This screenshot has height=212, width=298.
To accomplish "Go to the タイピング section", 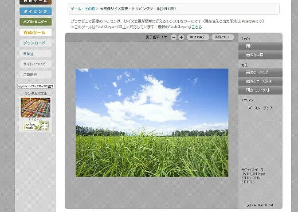I will pyautogui.click(x=36, y=11).
